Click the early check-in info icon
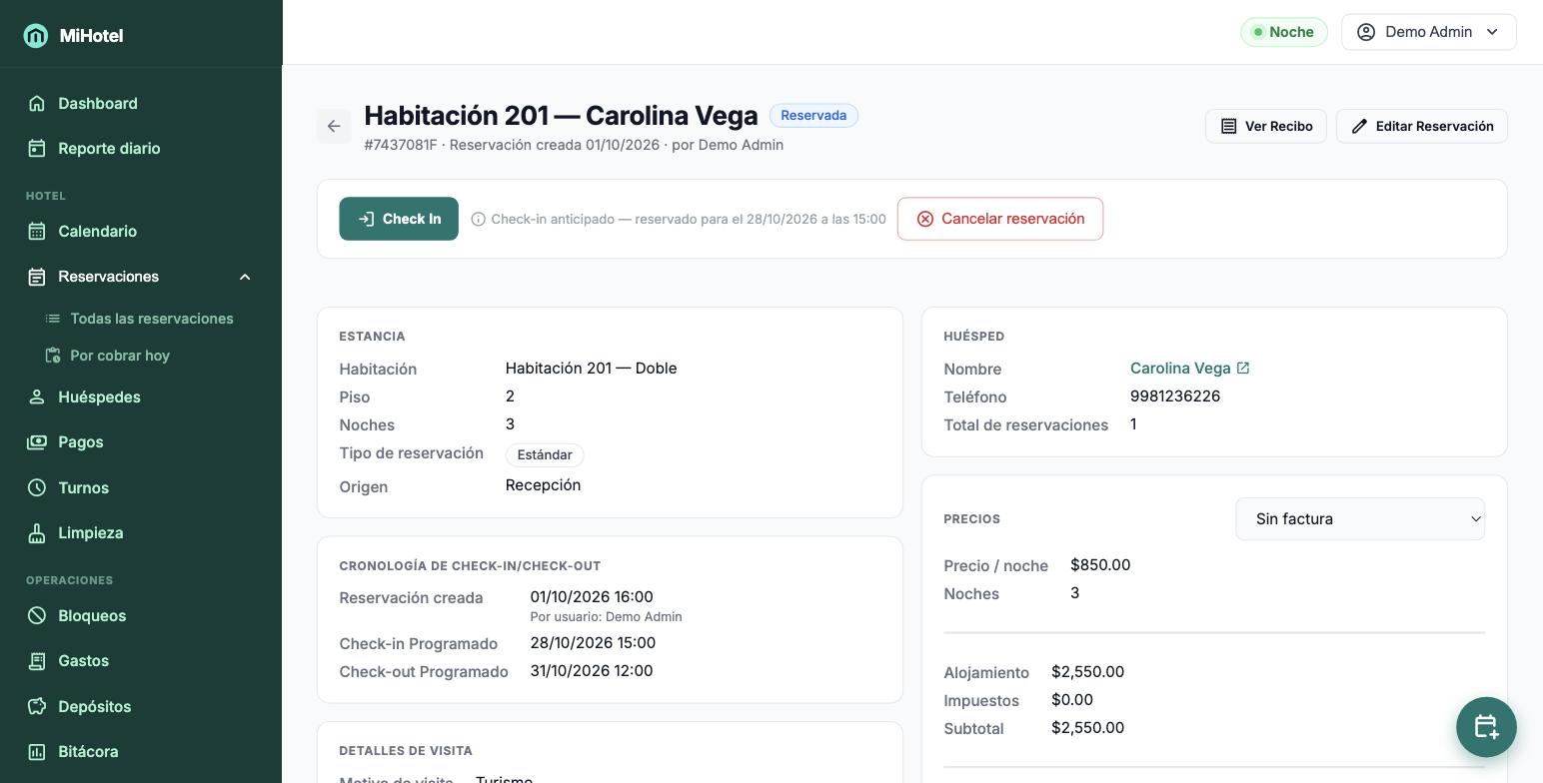 pyautogui.click(x=479, y=219)
